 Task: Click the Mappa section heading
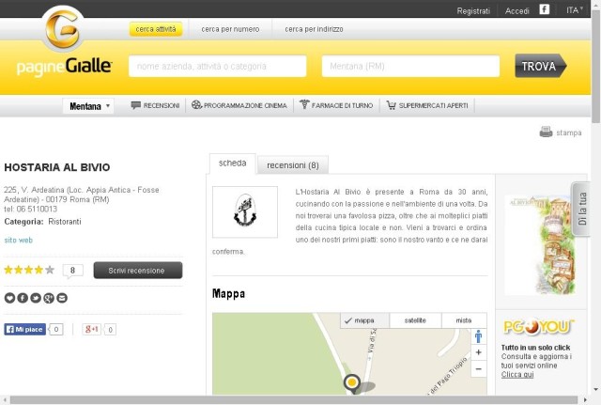coord(228,294)
